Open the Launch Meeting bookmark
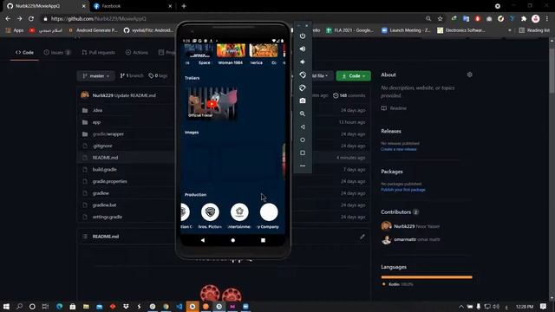Viewport: 555px width, 312px height. pos(406,30)
